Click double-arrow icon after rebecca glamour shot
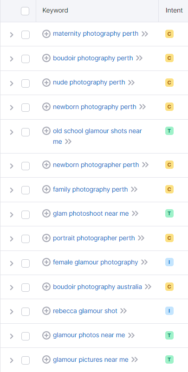The height and width of the screenshot is (372, 188). (x=123, y=311)
